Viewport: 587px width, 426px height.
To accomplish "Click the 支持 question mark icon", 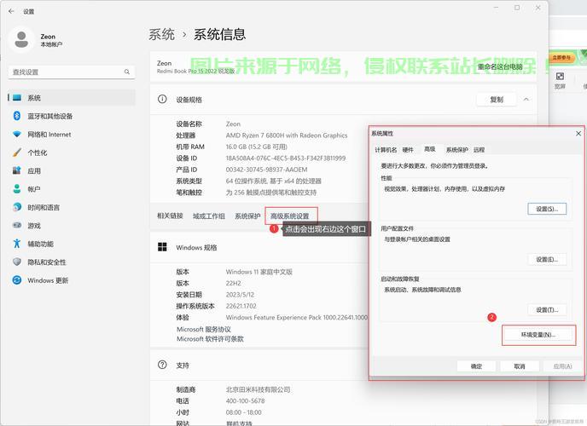I will pos(162,365).
